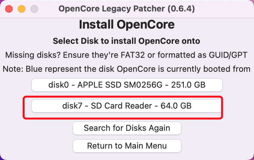Click the 251.0 GB size on disk0
Viewport: 254px width, 160px height.
[x=188, y=85]
